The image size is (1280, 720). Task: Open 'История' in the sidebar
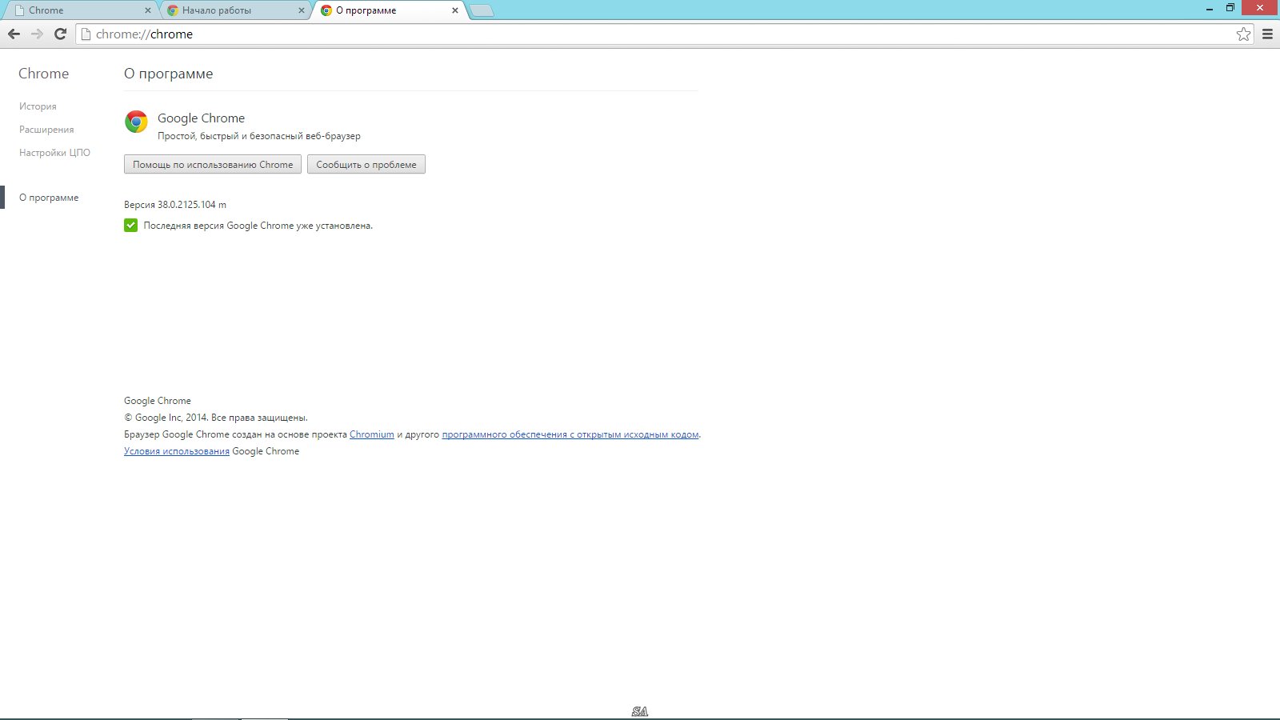click(x=38, y=106)
